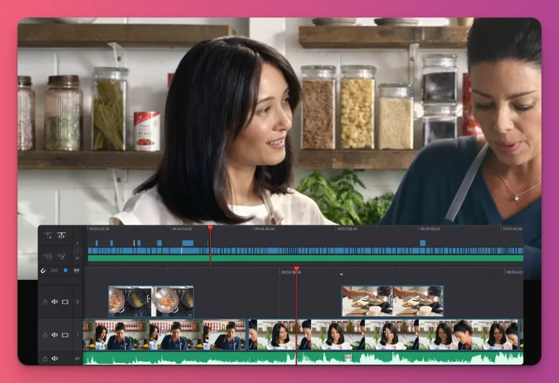Screen dimensions: 559x383
Task: Enable snapping with the magnet icon
Action: (43, 270)
